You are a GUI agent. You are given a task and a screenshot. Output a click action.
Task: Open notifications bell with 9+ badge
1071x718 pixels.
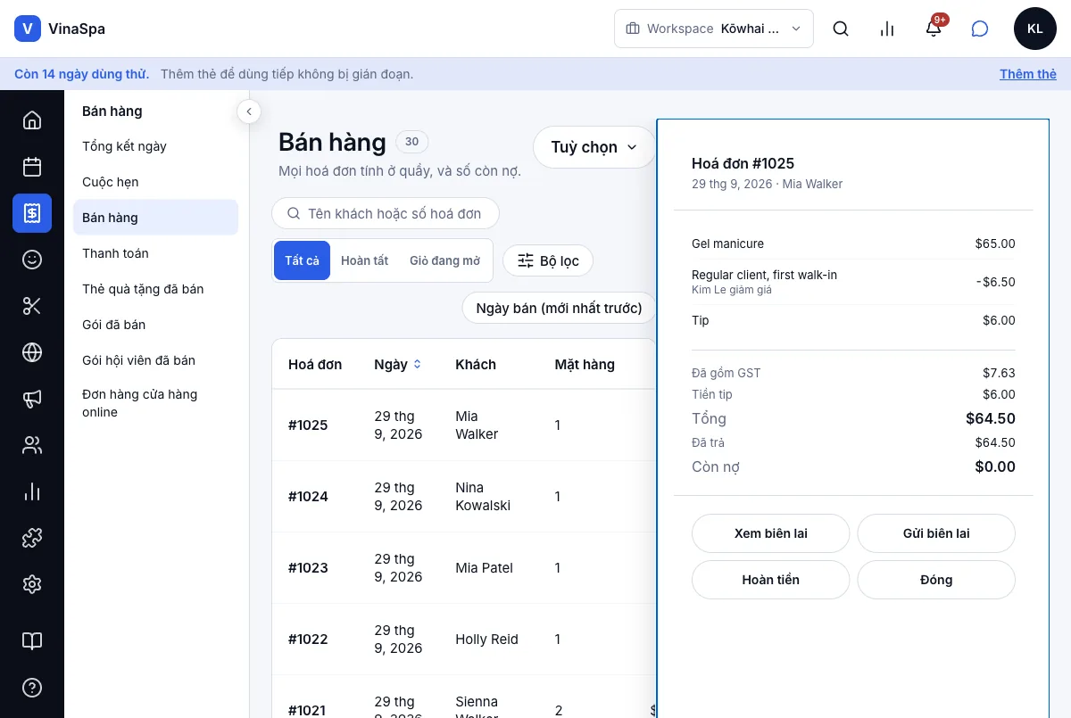[934, 29]
